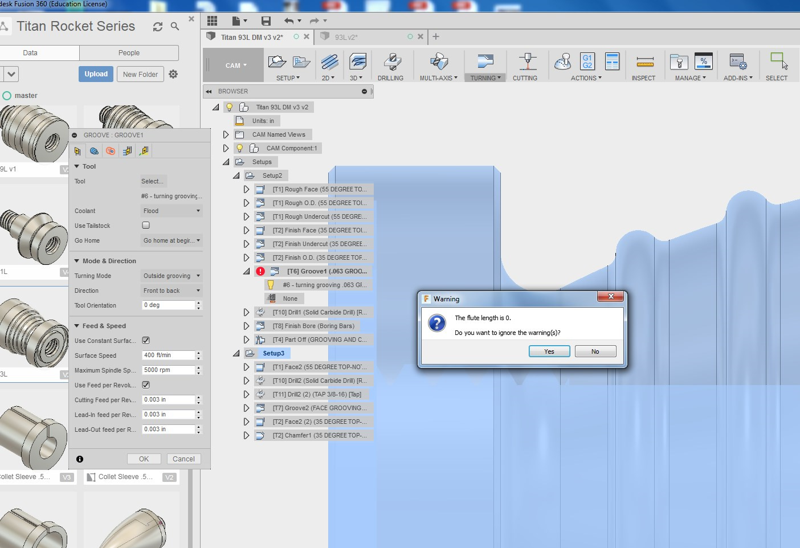This screenshot has width=800, height=548.
Task: Open the Turning Mode dropdown
Action: coord(172,276)
